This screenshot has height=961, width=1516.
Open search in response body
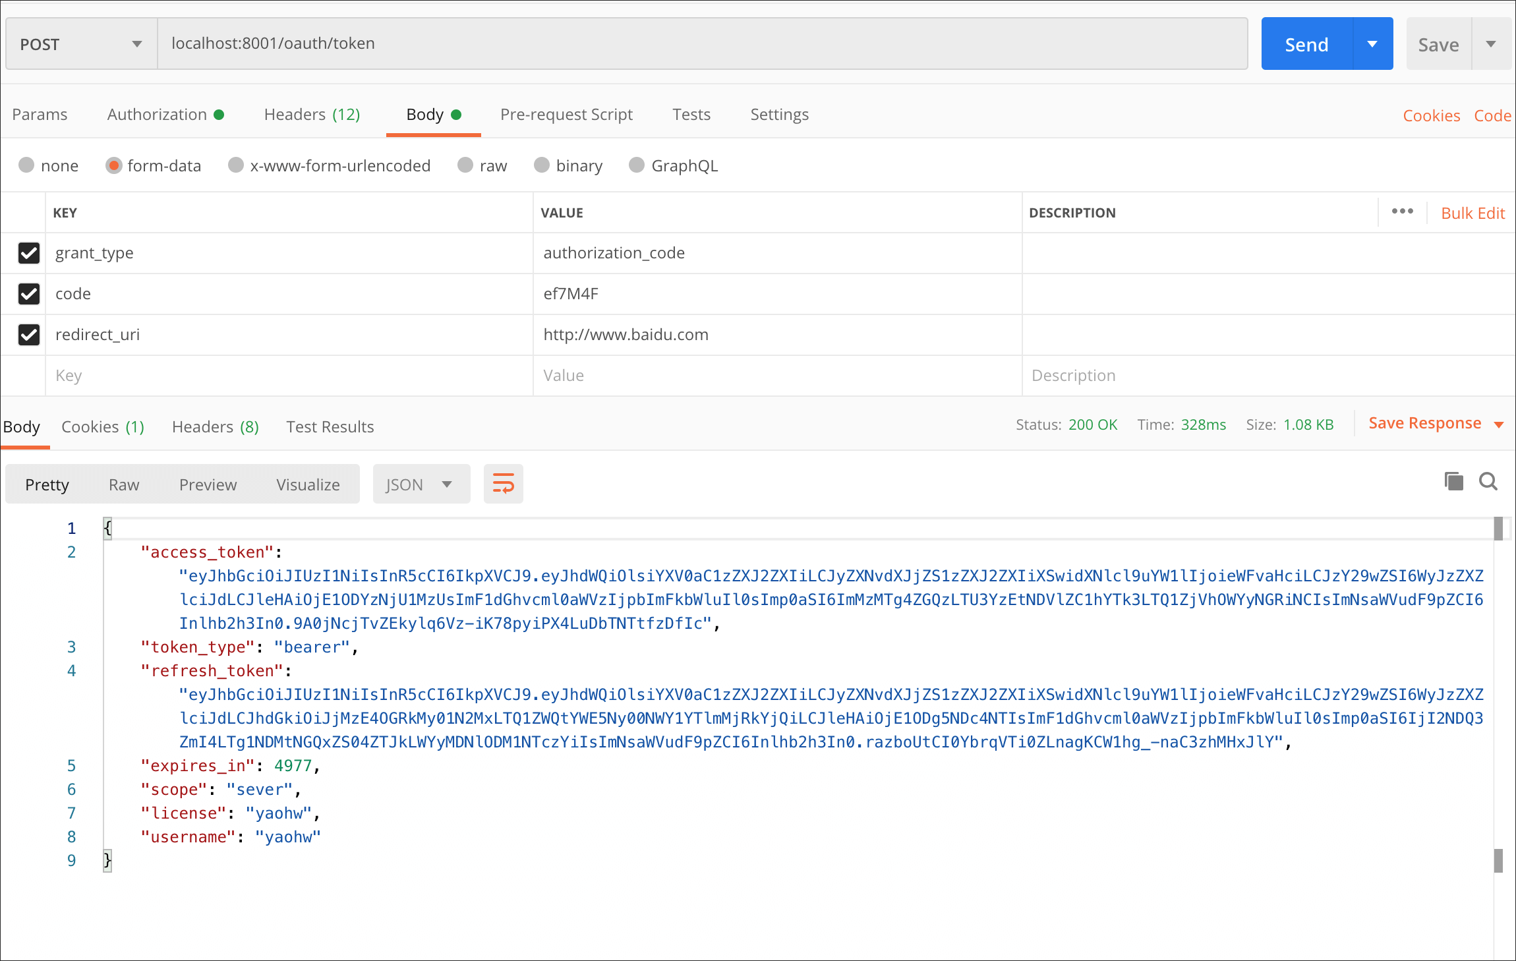(x=1488, y=481)
